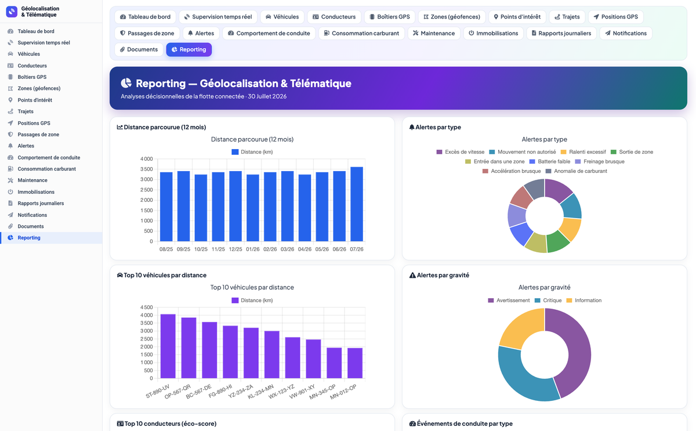Click the sidebar Rapports journaliers file icon
Viewport: 696px width, 431px height.
(10, 204)
